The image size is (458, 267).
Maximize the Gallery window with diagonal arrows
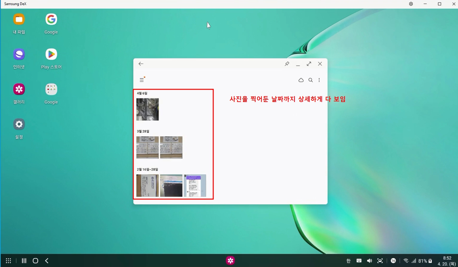pyautogui.click(x=309, y=64)
